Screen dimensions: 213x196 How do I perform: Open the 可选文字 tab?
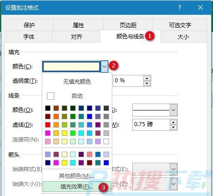click(x=180, y=25)
